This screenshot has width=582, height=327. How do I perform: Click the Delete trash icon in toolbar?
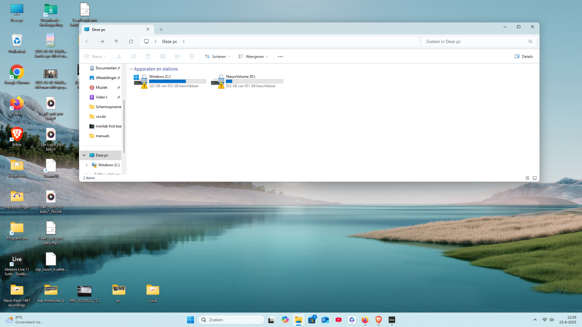click(192, 56)
